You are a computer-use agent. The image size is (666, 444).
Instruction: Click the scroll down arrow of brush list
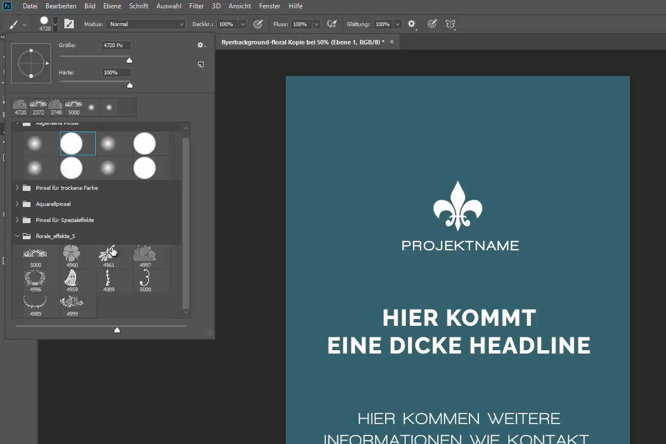186,312
